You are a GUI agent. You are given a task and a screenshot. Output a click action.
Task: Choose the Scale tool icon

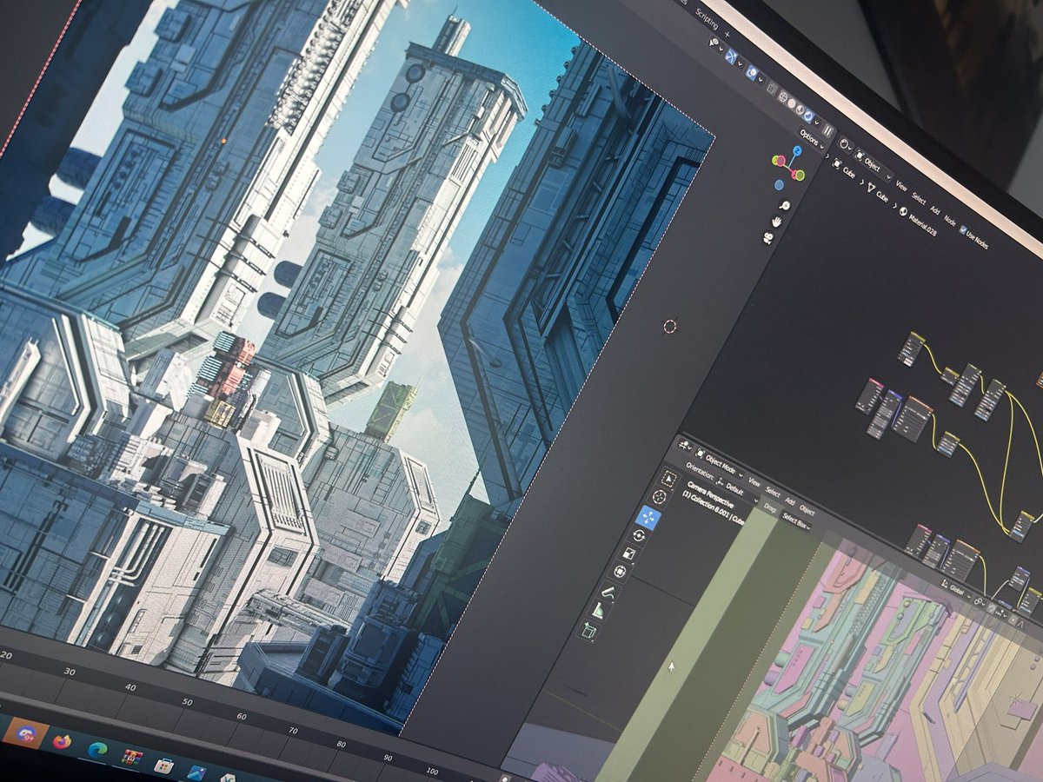coord(628,553)
